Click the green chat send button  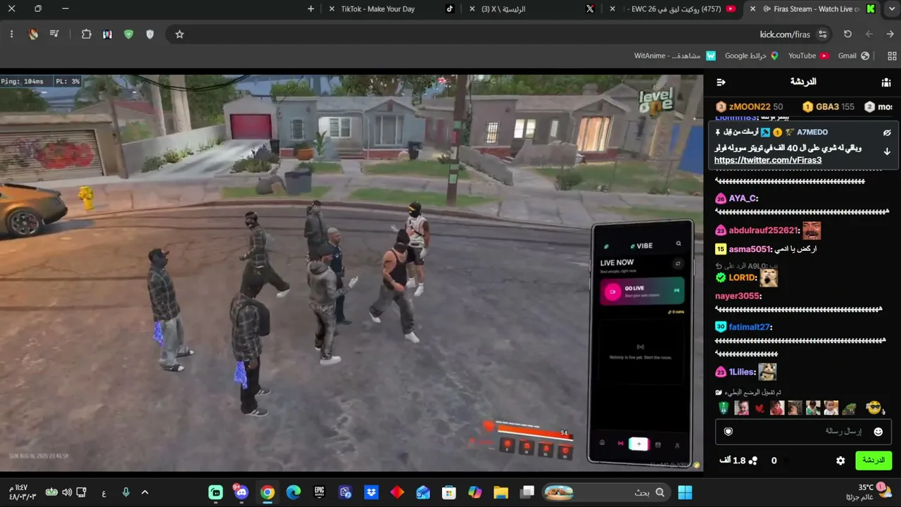click(x=874, y=461)
